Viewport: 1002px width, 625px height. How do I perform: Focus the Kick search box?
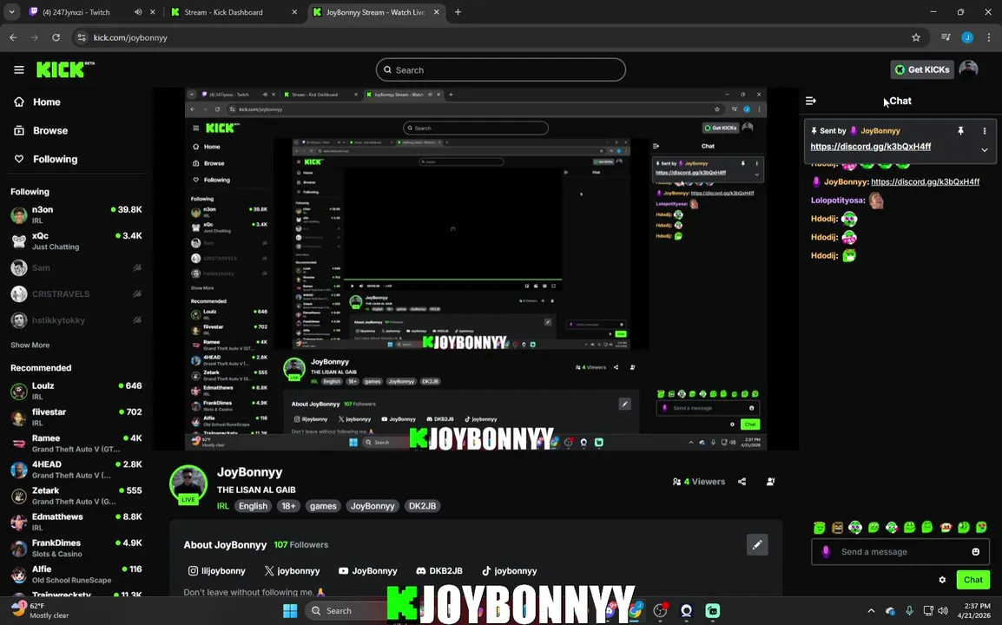500,69
